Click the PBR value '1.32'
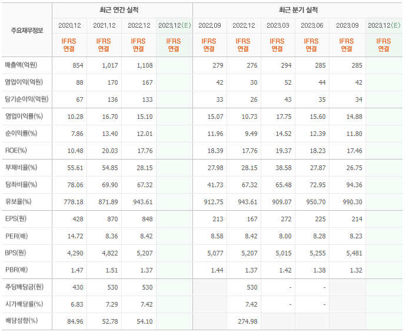The width and height of the screenshot is (406, 332). point(357,271)
